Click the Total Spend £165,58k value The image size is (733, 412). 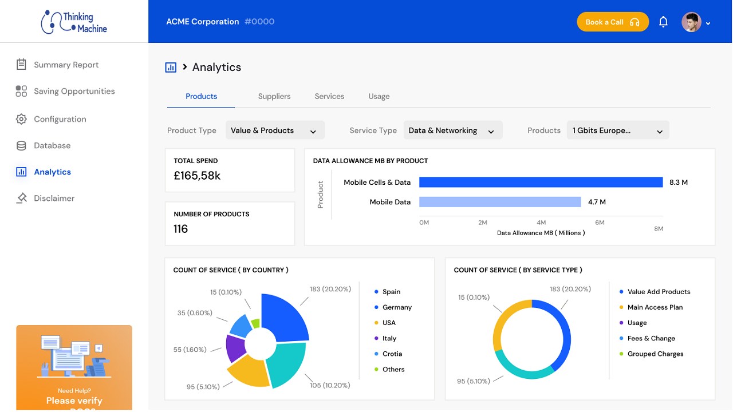[x=197, y=176]
